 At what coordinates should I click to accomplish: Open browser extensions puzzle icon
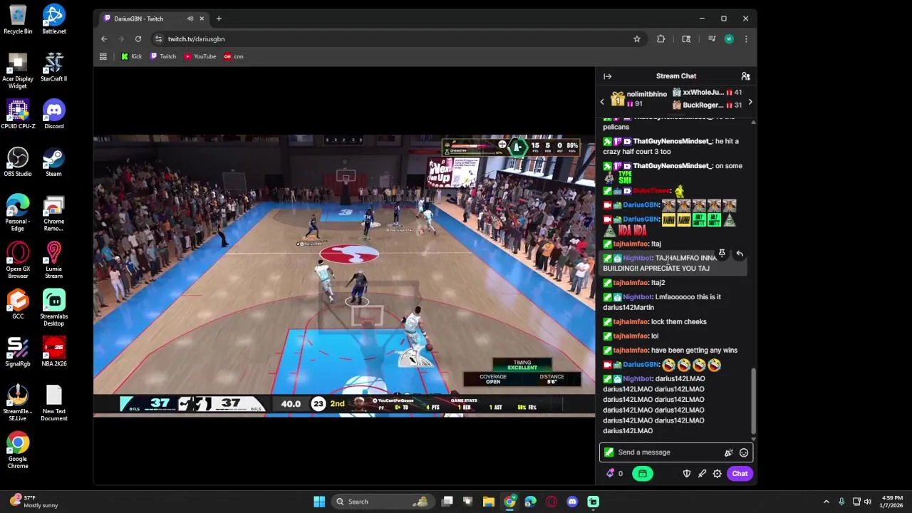(661, 39)
